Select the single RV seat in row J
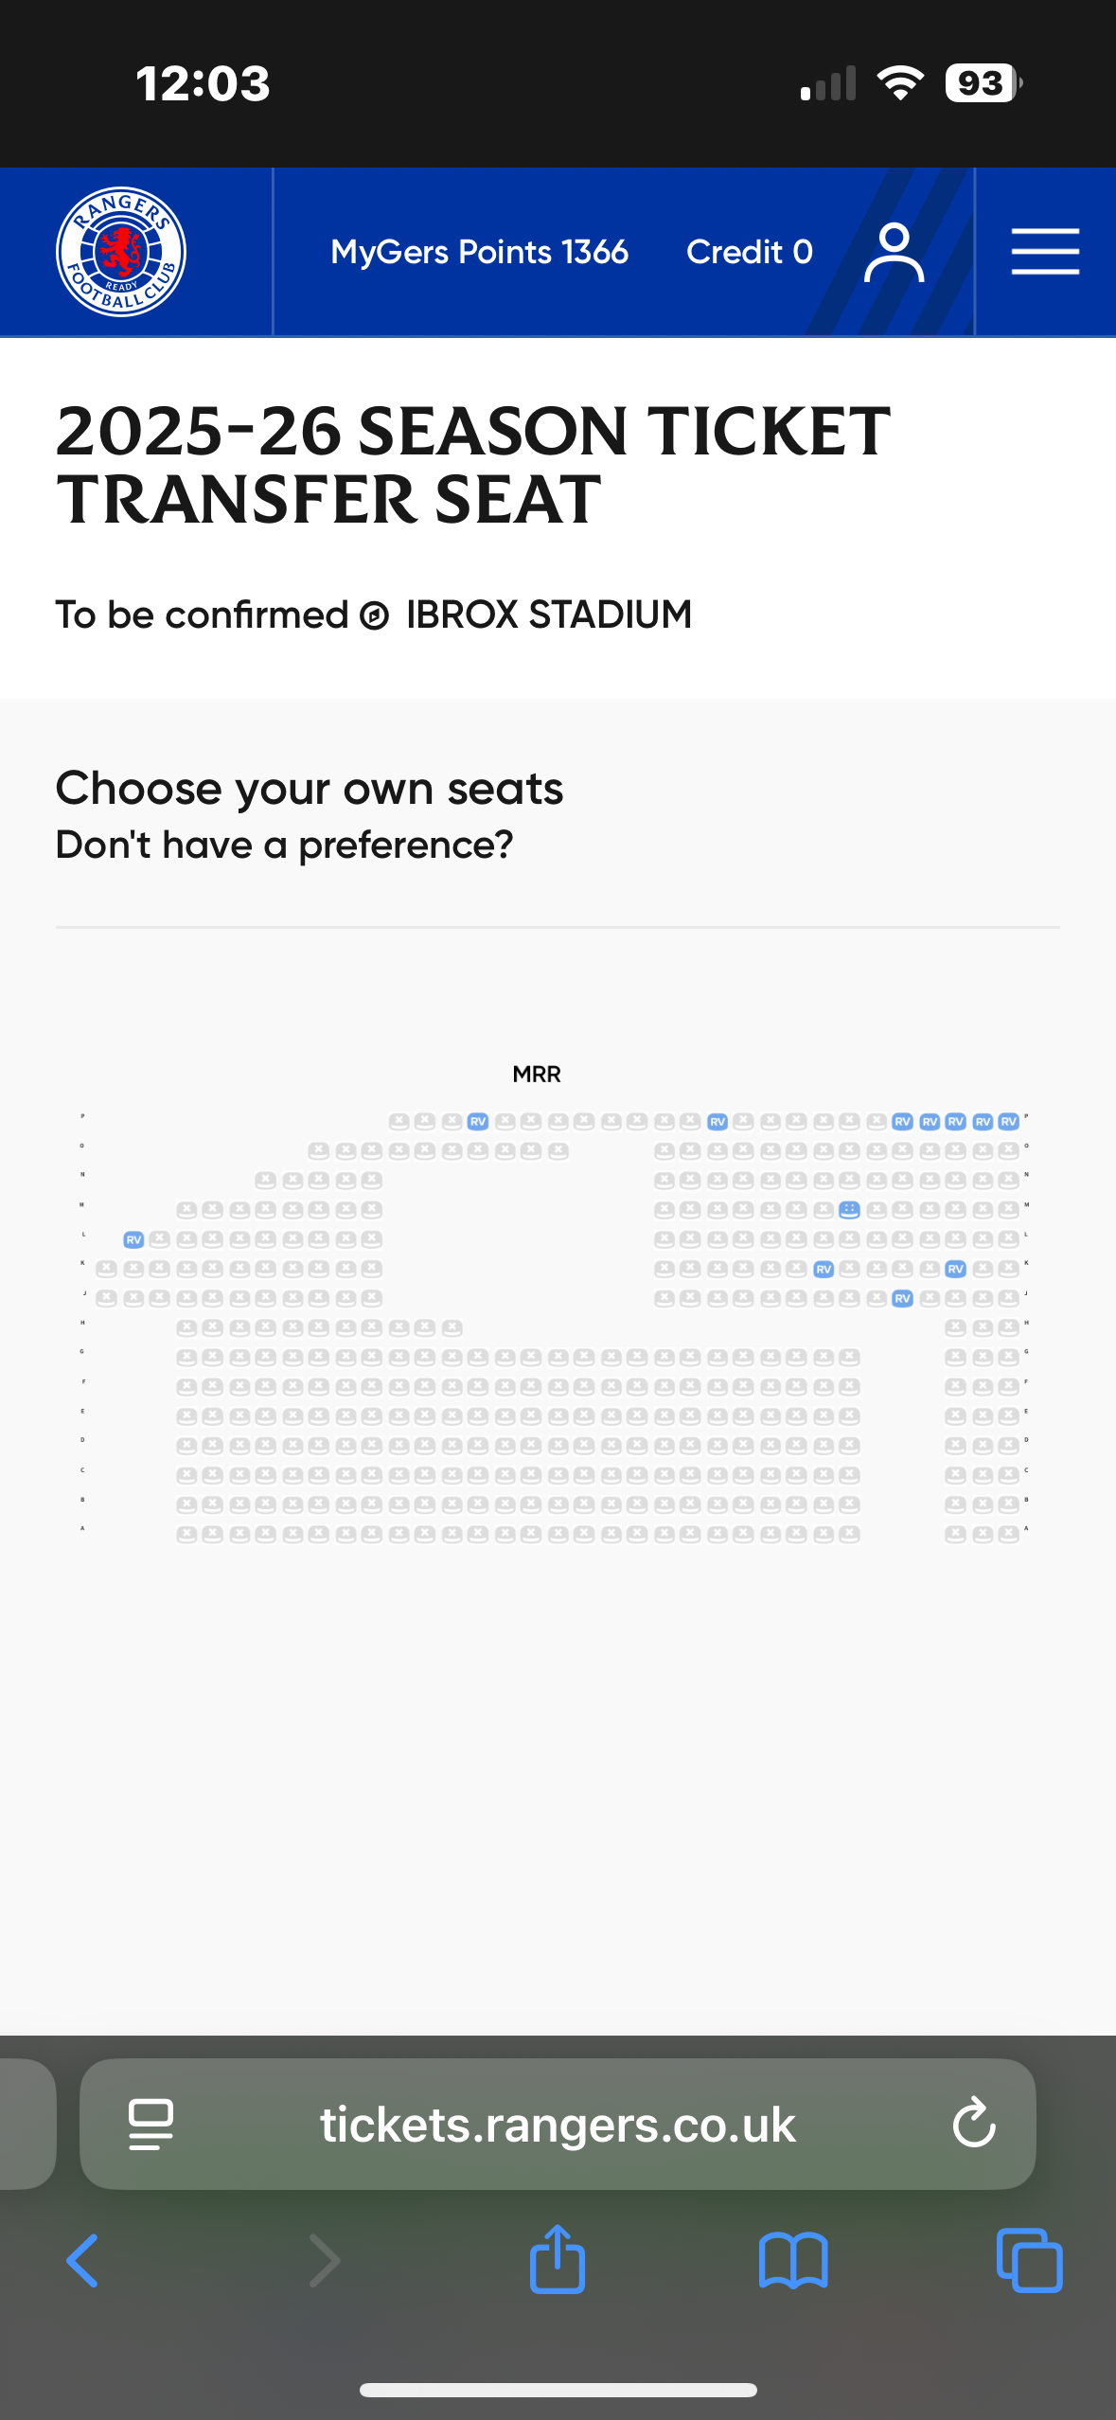This screenshot has height=2420, width=1116. (x=902, y=1298)
